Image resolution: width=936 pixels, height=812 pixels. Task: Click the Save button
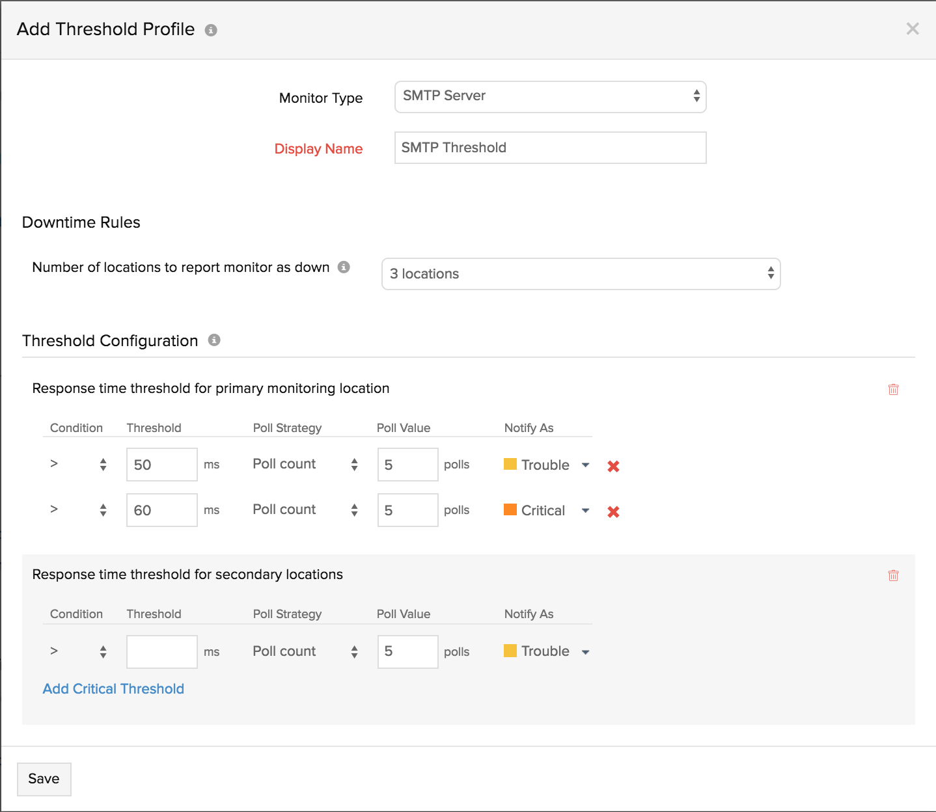[44, 779]
